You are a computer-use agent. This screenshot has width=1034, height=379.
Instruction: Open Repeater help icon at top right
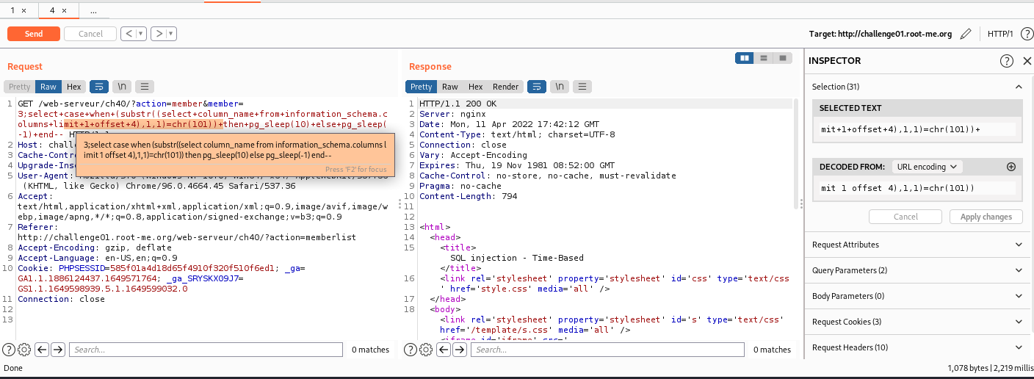click(1026, 34)
